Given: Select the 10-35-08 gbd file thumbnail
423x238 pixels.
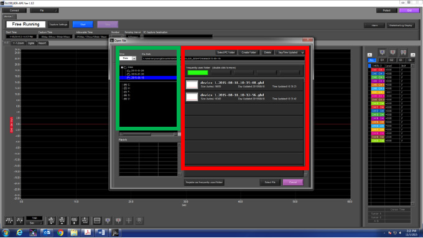Looking at the screenshot, I should [x=192, y=85].
